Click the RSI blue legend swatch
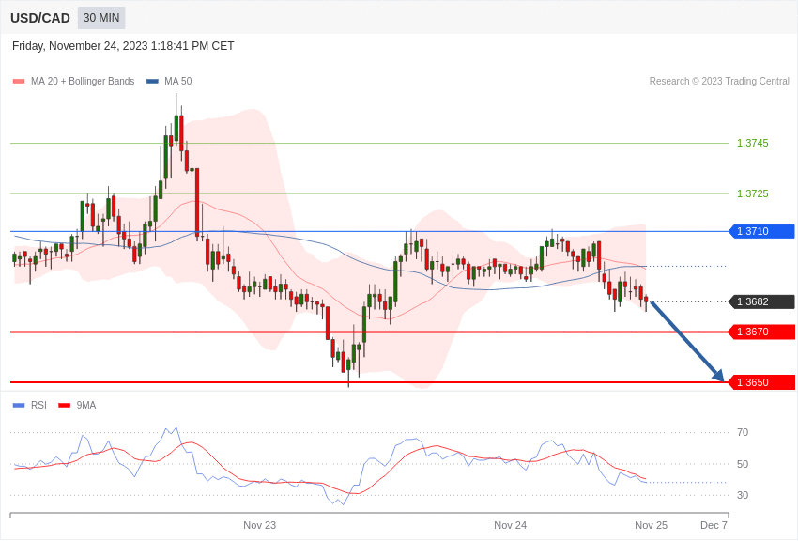 click(x=19, y=405)
